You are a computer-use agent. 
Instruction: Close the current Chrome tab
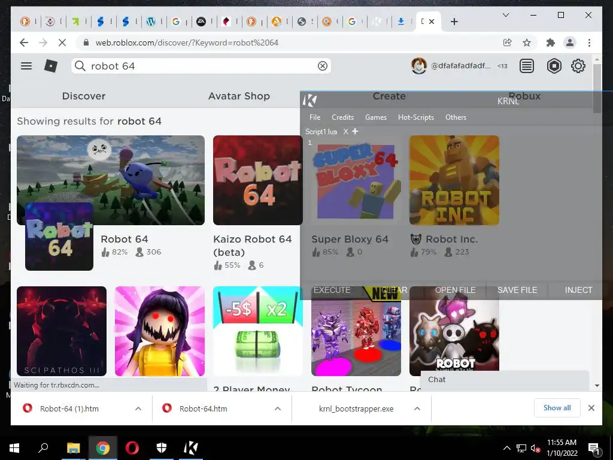(x=431, y=22)
